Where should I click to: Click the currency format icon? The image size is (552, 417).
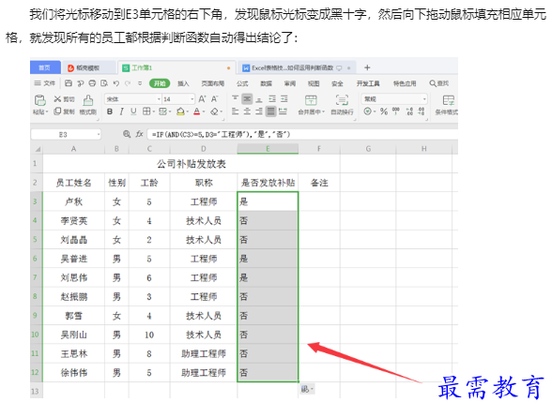(368, 112)
